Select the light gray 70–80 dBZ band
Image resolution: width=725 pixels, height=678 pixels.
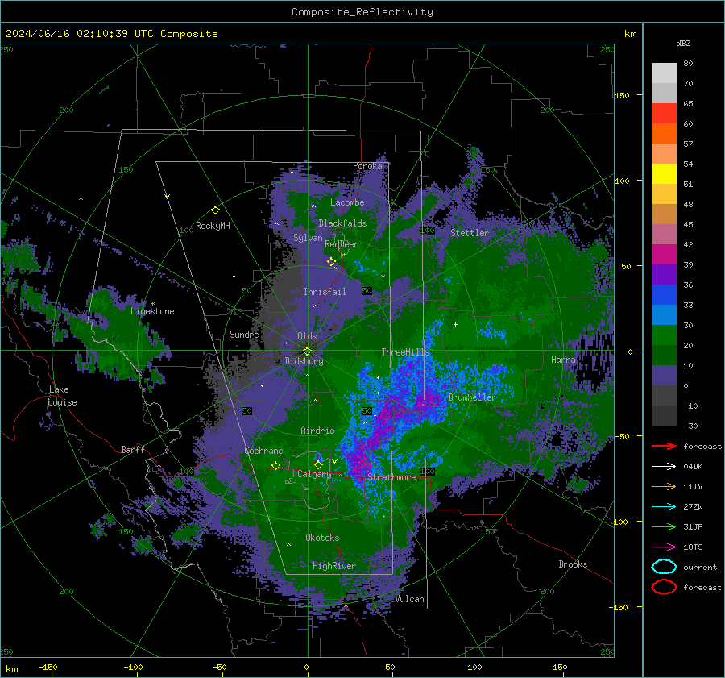664,73
